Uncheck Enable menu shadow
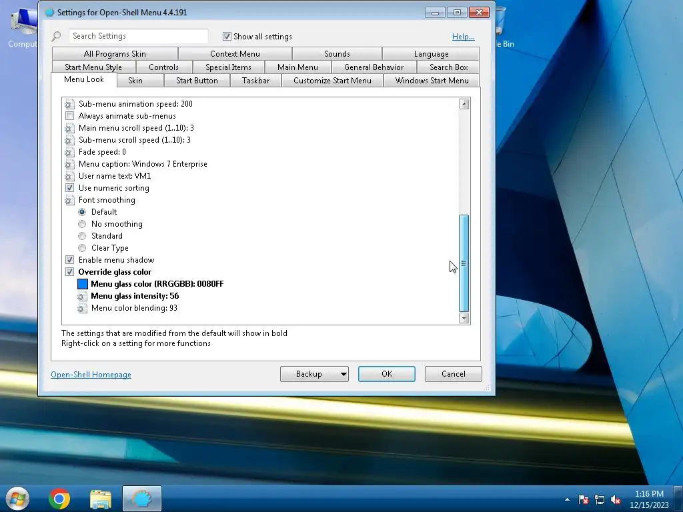The image size is (683, 512). tap(69, 260)
